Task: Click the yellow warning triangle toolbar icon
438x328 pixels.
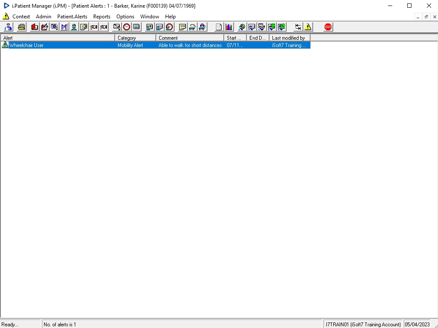Action: pyautogui.click(x=308, y=27)
